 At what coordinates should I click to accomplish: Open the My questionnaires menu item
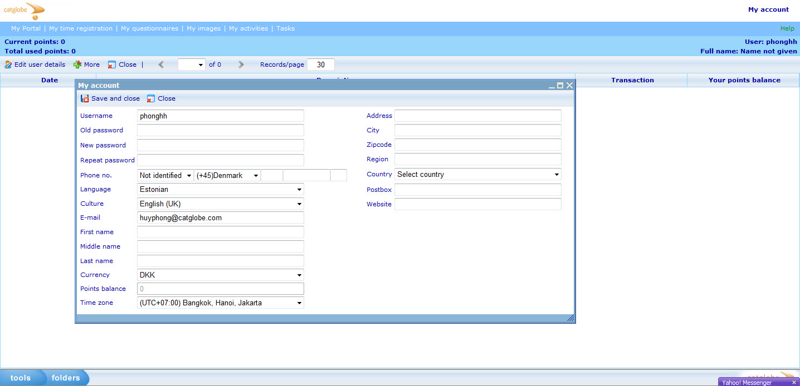149,28
